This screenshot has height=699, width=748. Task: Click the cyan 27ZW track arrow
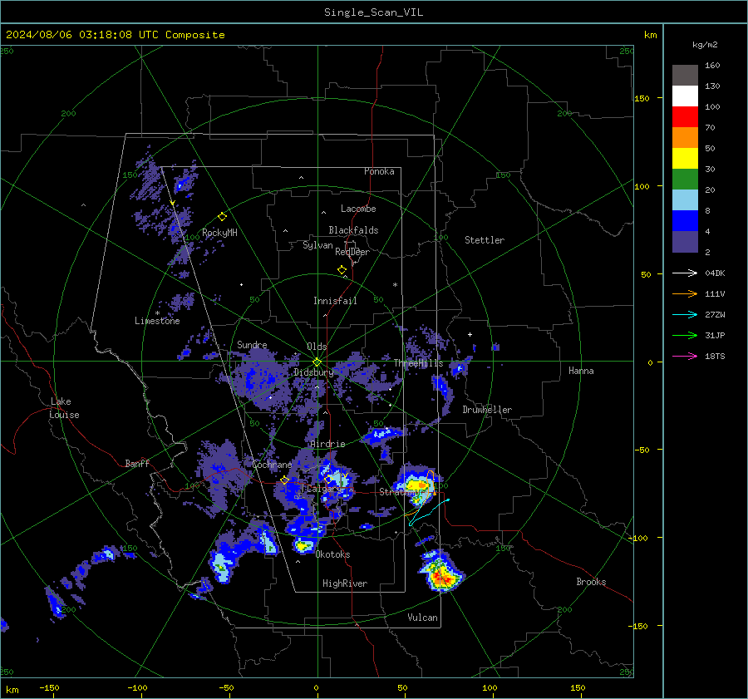click(x=685, y=314)
